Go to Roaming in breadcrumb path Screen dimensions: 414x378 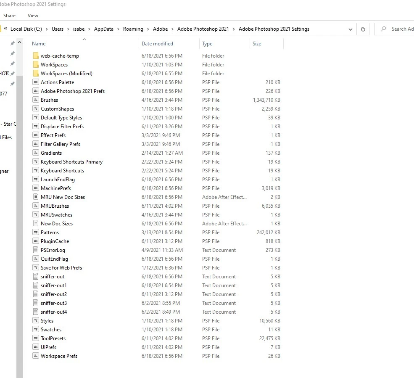[x=133, y=29]
